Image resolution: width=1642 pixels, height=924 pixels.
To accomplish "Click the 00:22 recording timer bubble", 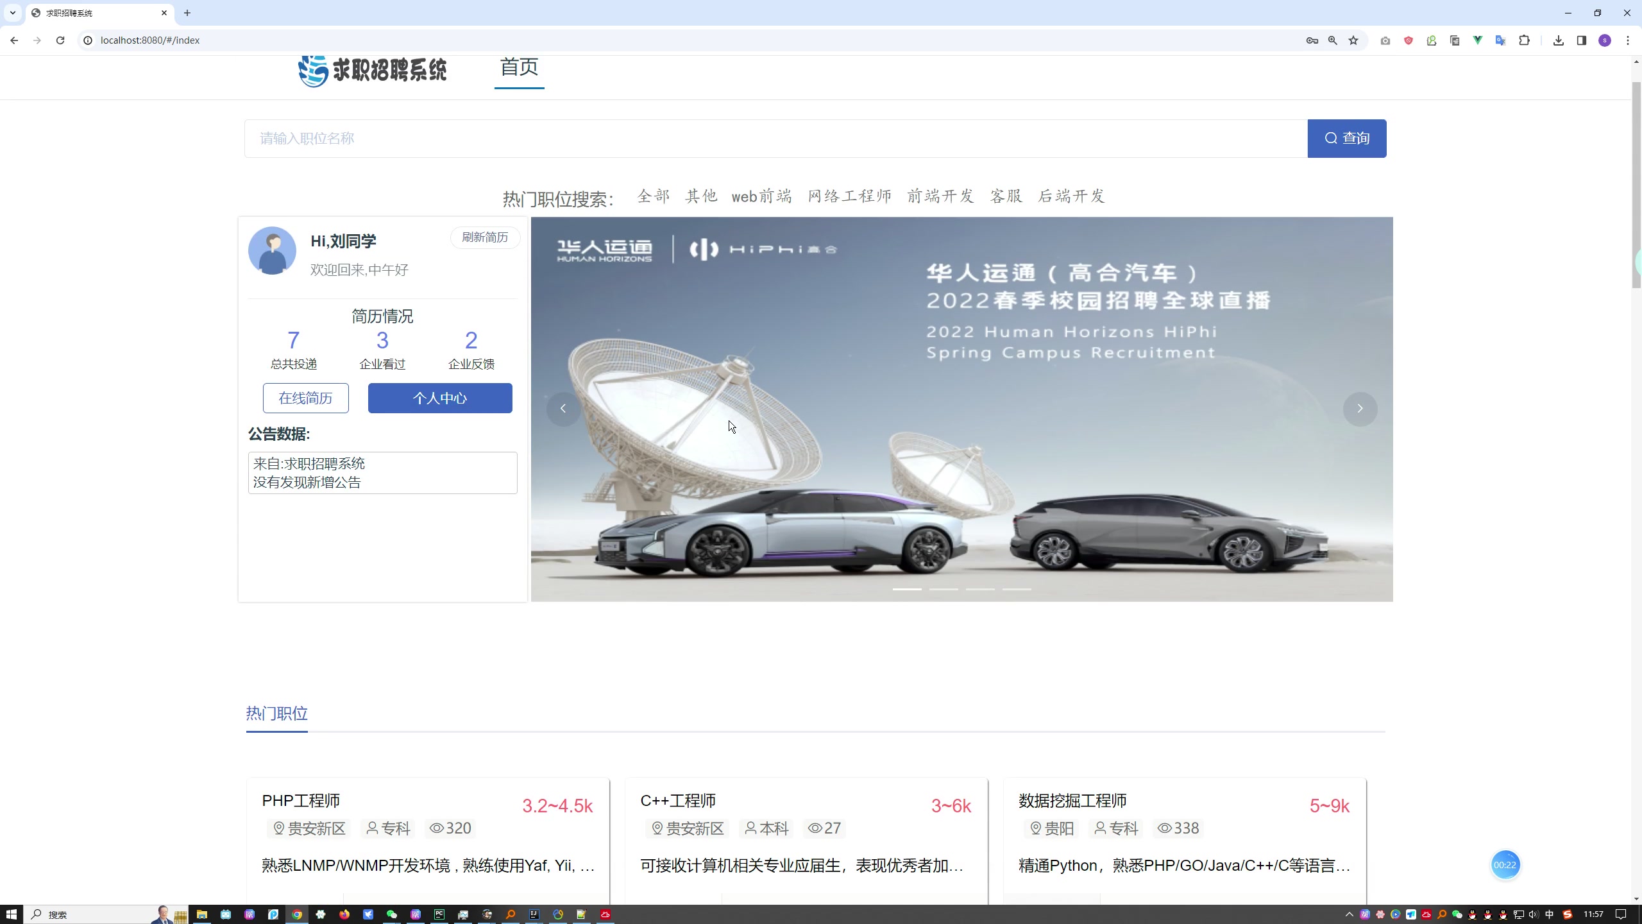I will pyautogui.click(x=1505, y=865).
